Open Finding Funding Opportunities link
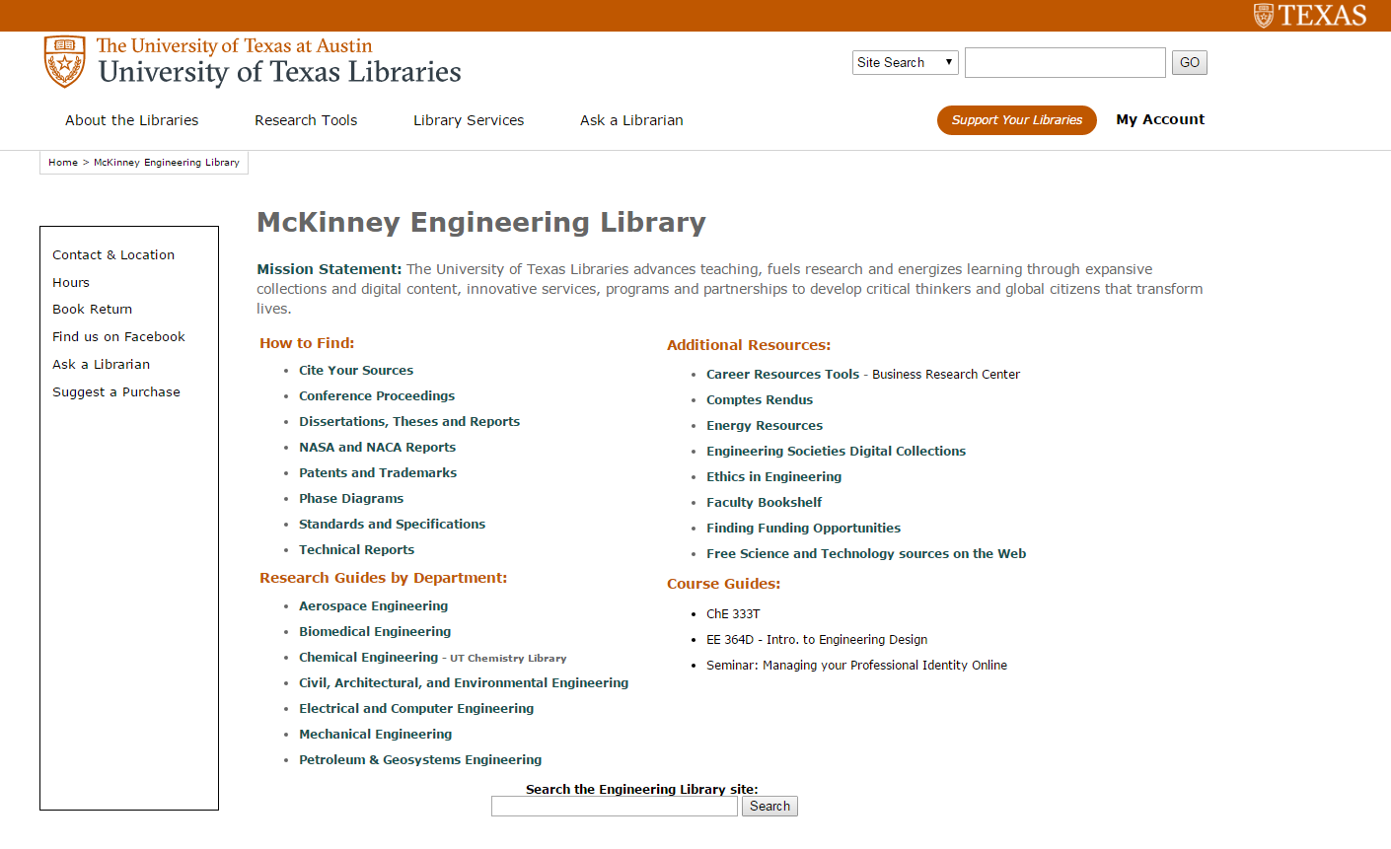The width and height of the screenshot is (1391, 849). pos(803,528)
